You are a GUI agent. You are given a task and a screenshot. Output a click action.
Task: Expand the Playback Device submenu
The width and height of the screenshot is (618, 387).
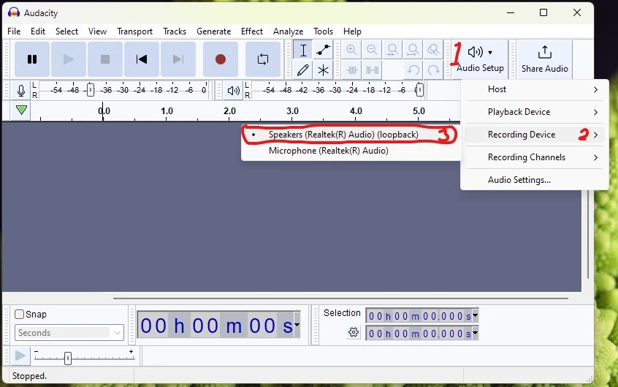pos(535,112)
